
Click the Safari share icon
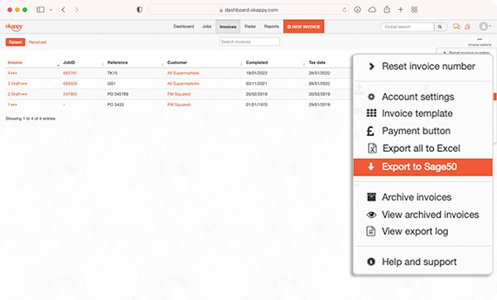(x=387, y=10)
